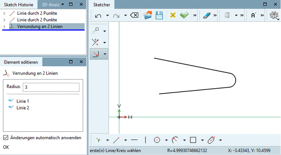The width and height of the screenshot is (281, 155).
Task: Expand first 'Linie durch 2 Punkte' history entry
Action: [x=4, y=13]
